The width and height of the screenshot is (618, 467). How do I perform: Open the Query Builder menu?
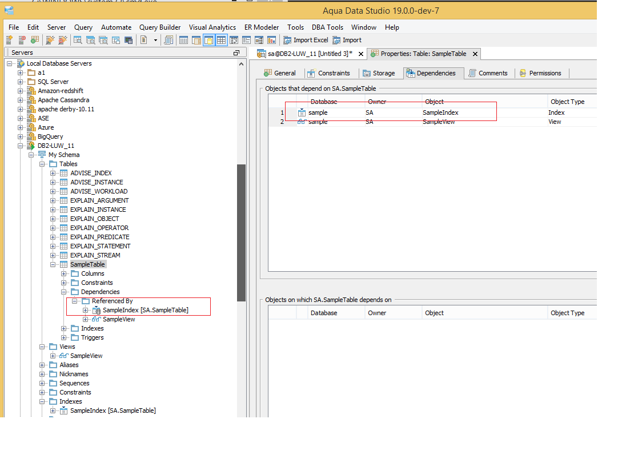pyautogui.click(x=160, y=27)
